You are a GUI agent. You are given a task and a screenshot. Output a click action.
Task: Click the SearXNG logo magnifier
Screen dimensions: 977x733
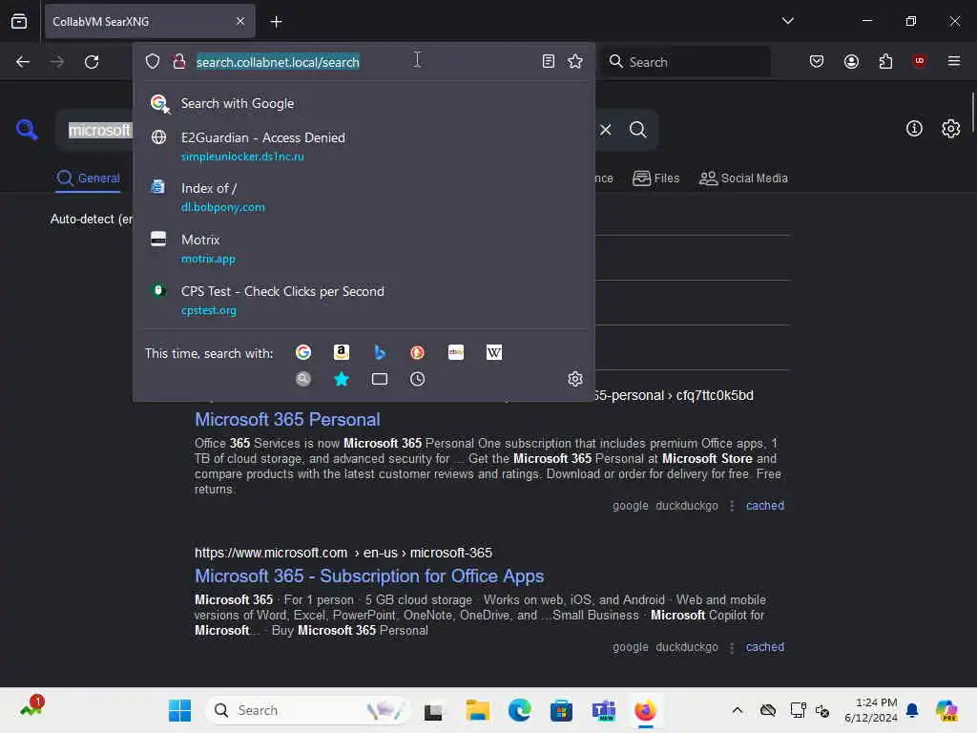tap(27, 130)
